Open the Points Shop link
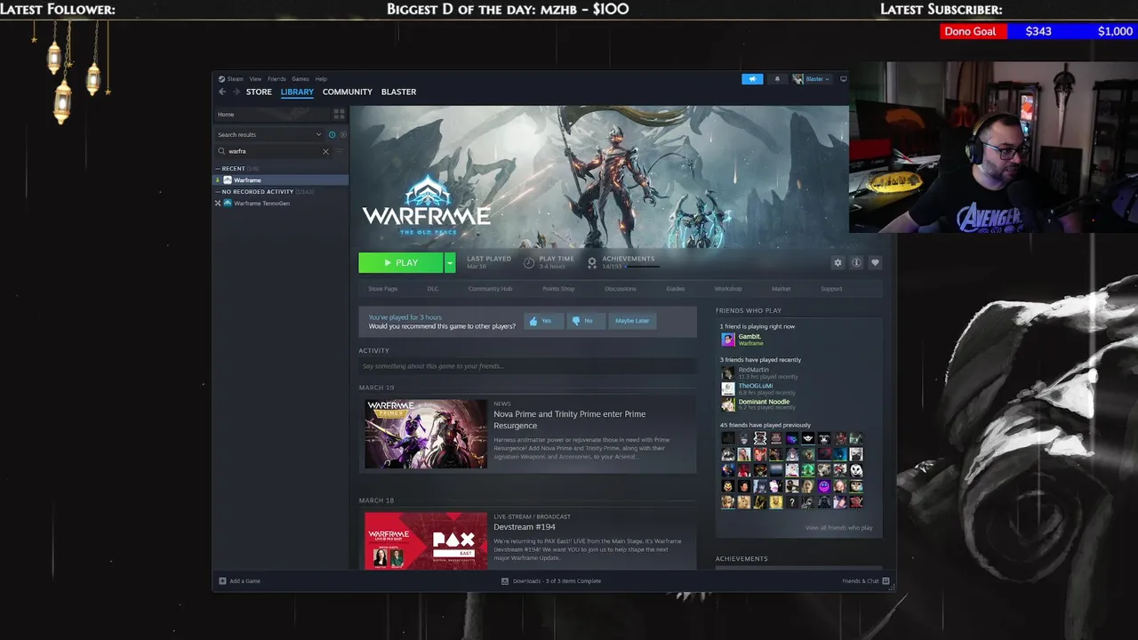This screenshot has height=640, width=1138. (x=558, y=289)
